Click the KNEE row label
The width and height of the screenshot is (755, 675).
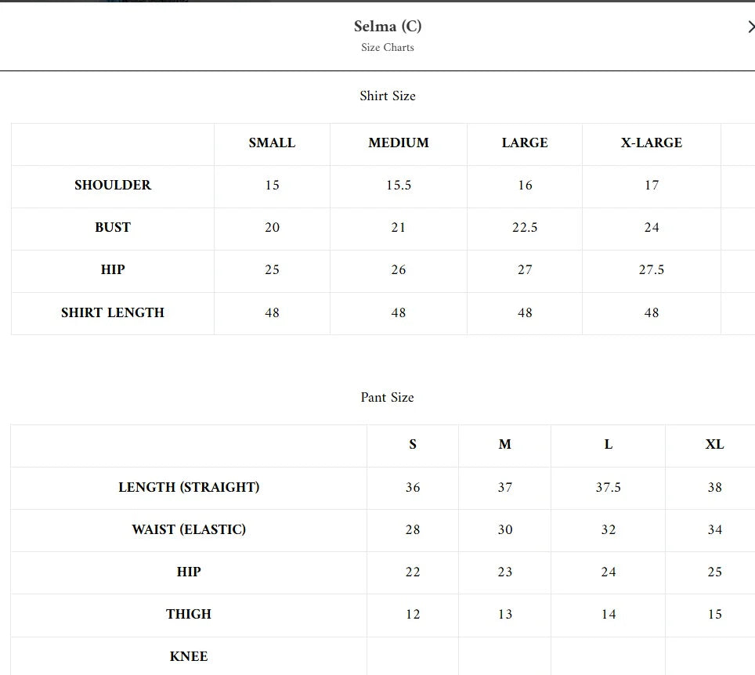coord(189,656)
